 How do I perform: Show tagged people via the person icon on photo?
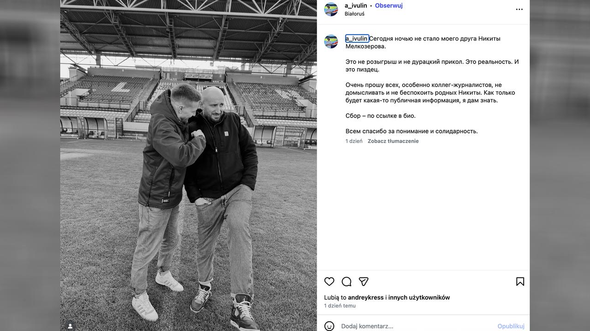[x=70, y=326]
